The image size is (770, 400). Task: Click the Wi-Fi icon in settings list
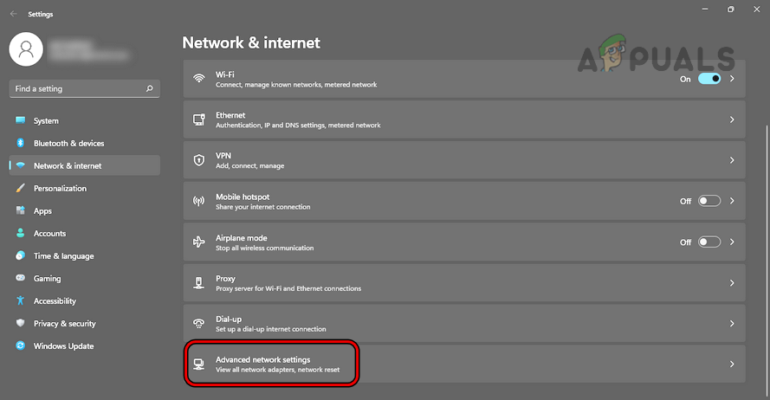tap(198, 79)
